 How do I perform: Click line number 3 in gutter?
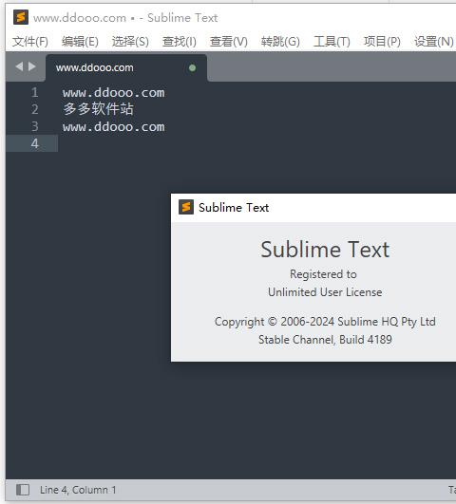[35, 126]
